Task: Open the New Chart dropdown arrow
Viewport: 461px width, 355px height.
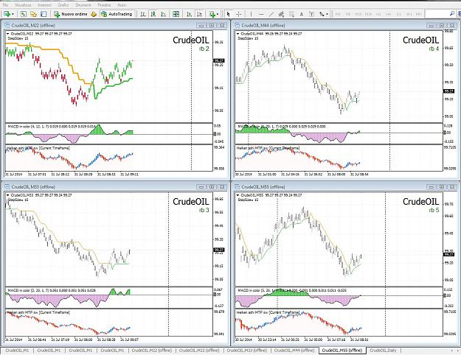Action: click(13, 14)
